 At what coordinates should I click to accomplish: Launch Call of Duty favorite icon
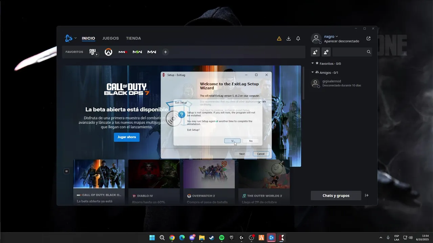tap(94, 52)
